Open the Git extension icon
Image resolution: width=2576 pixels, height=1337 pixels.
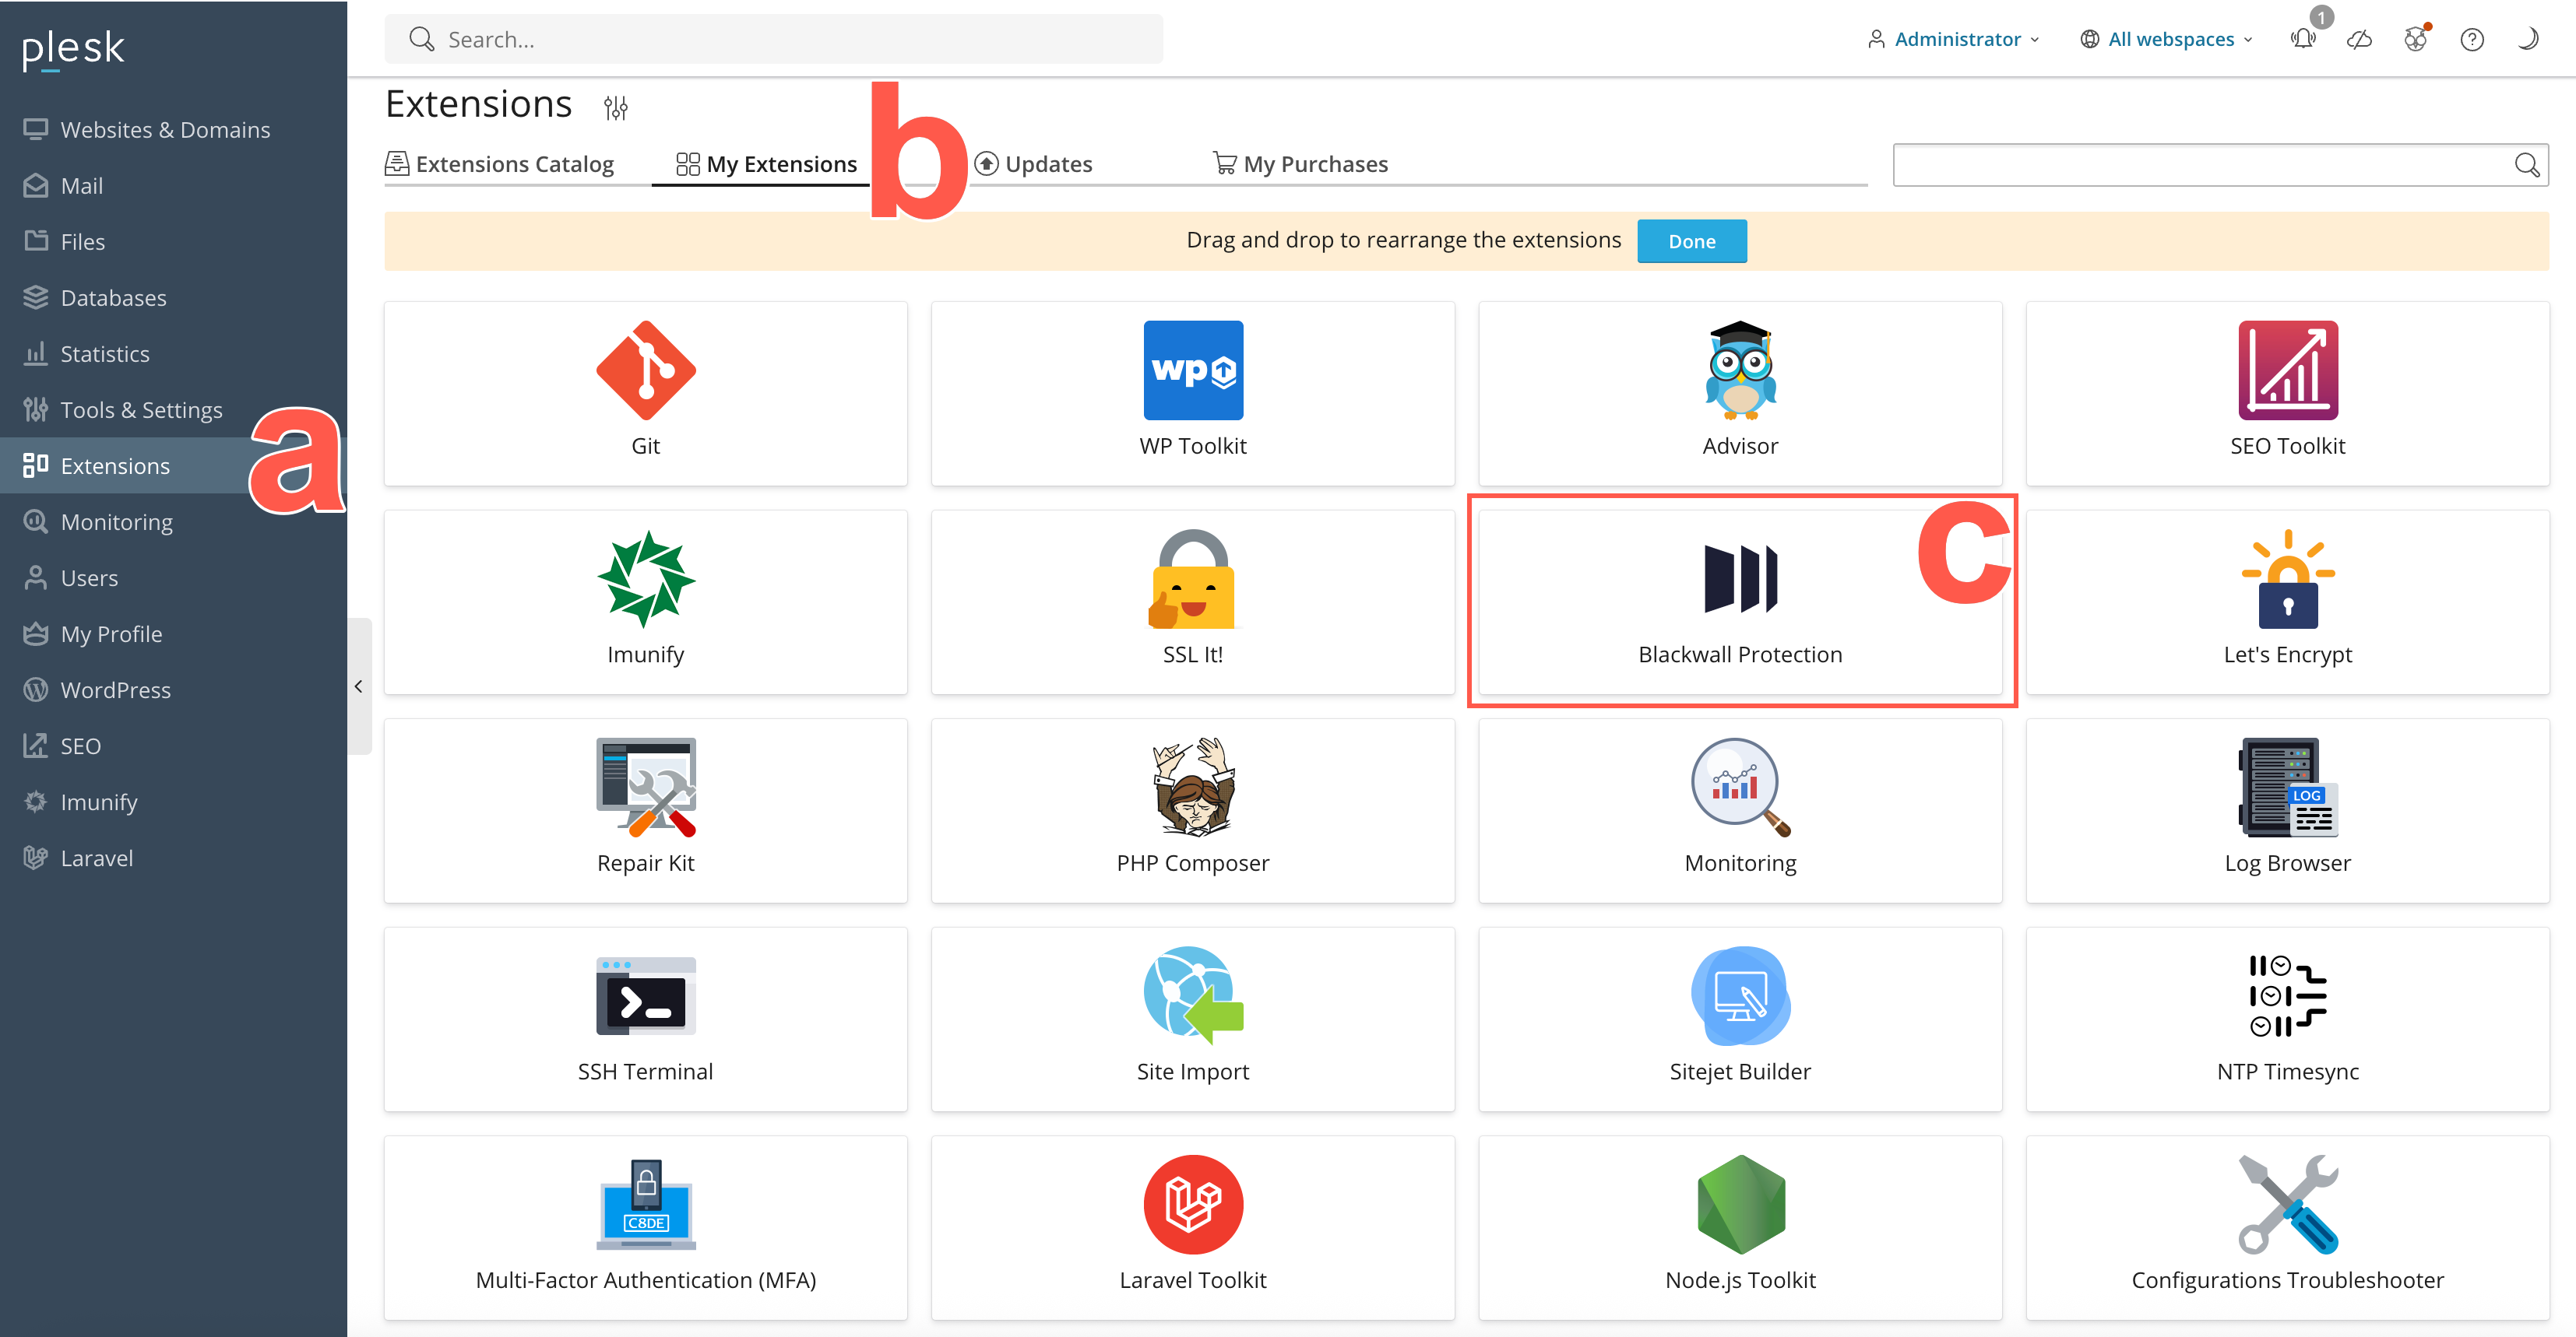(x=645, y=370)
